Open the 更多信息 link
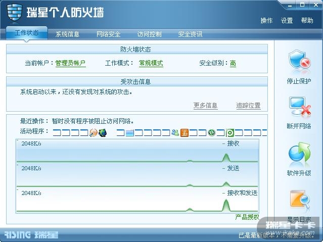The width and height of the screenshot is (323, 242). point(205,106)
